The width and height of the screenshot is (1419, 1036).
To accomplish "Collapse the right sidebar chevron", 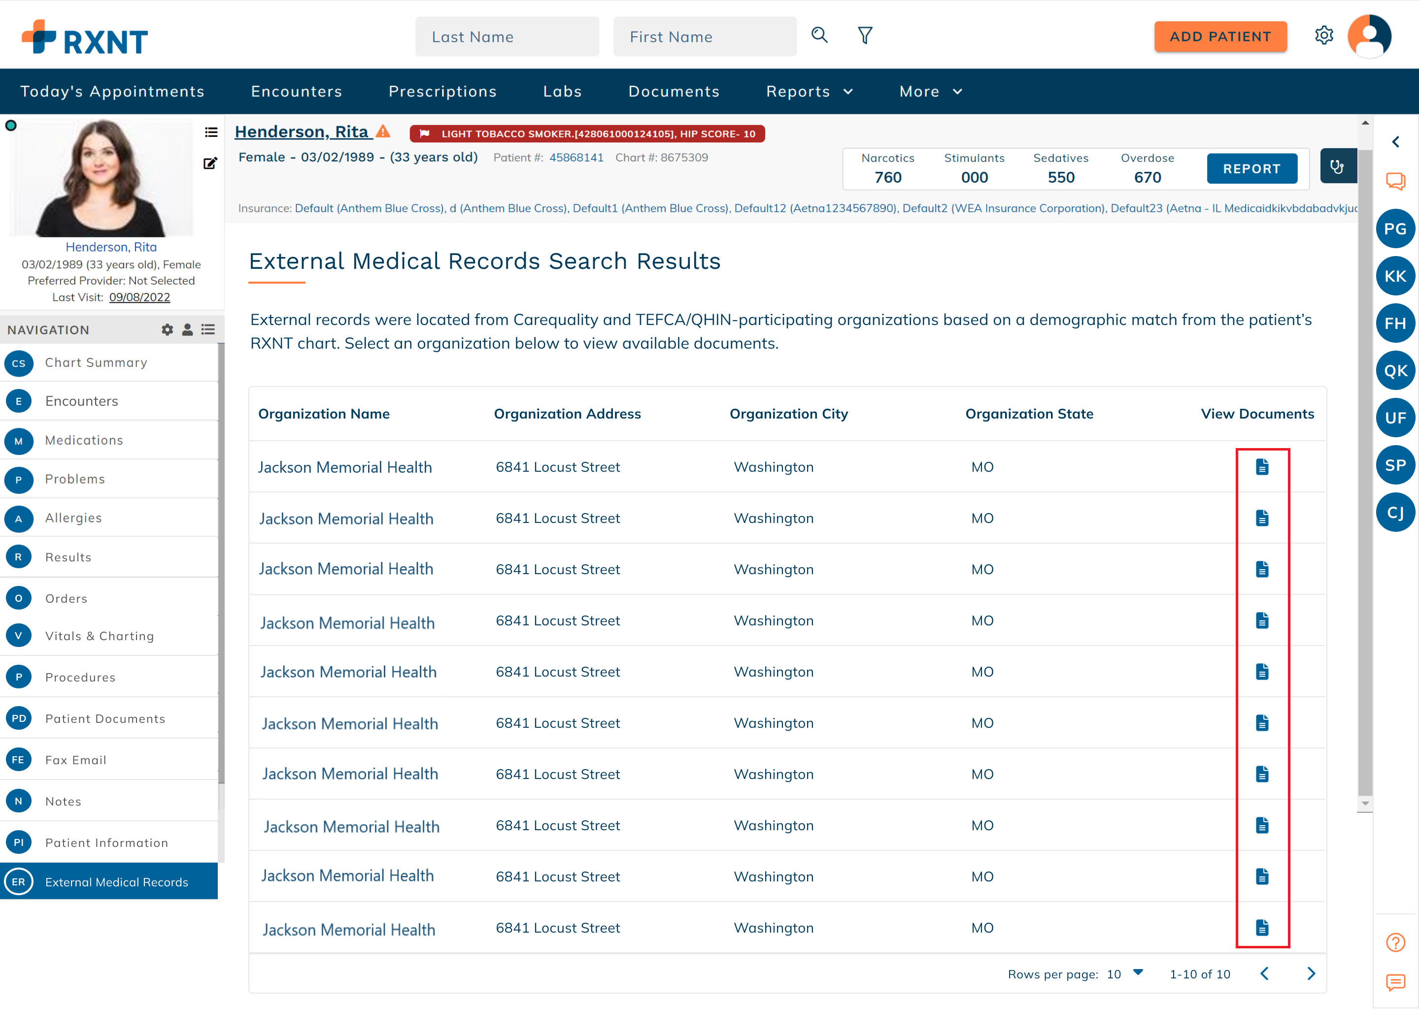I will [x=1395, y=142].
